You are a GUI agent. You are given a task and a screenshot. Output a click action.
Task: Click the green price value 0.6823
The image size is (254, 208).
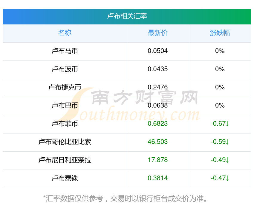click(x=157, y=124)
